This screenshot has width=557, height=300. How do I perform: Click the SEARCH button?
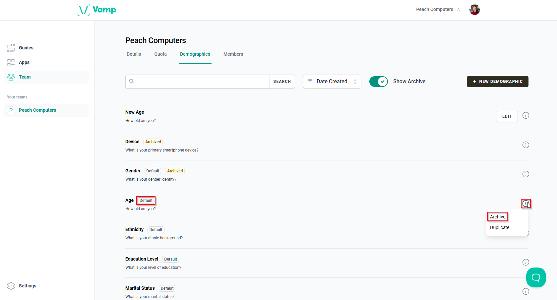click(282, 82)
